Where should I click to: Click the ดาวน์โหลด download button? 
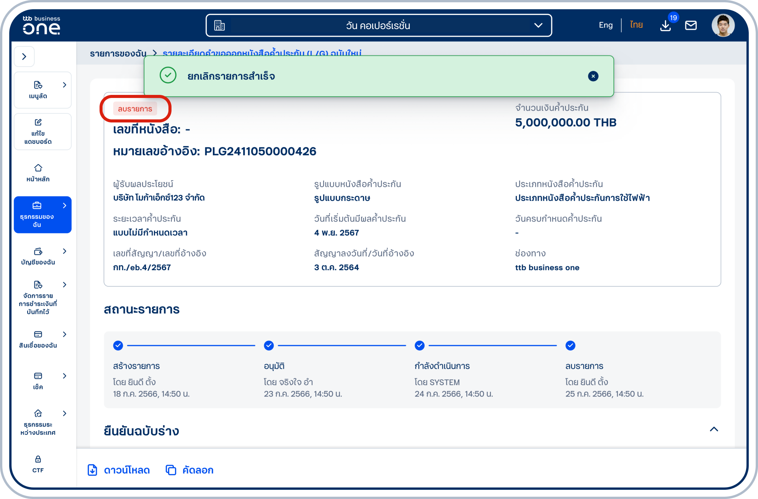click(119, 470)
